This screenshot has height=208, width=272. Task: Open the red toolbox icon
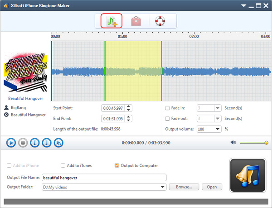[136, 21]
